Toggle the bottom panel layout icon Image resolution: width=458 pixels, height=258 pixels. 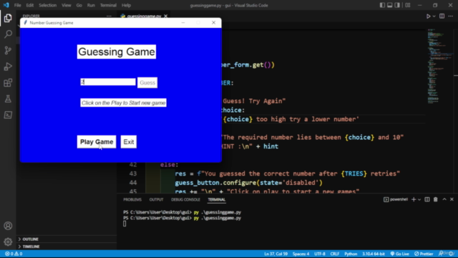[x=389, y=5]
